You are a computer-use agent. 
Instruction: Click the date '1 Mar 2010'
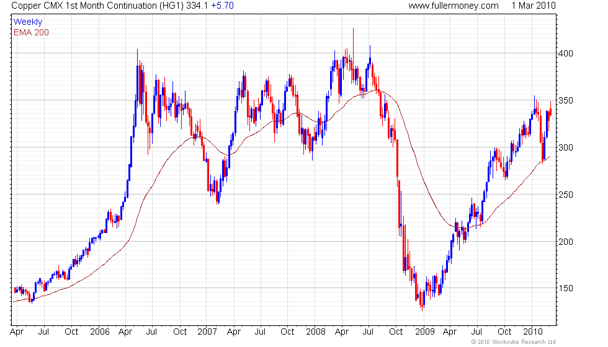click(533, 6)
